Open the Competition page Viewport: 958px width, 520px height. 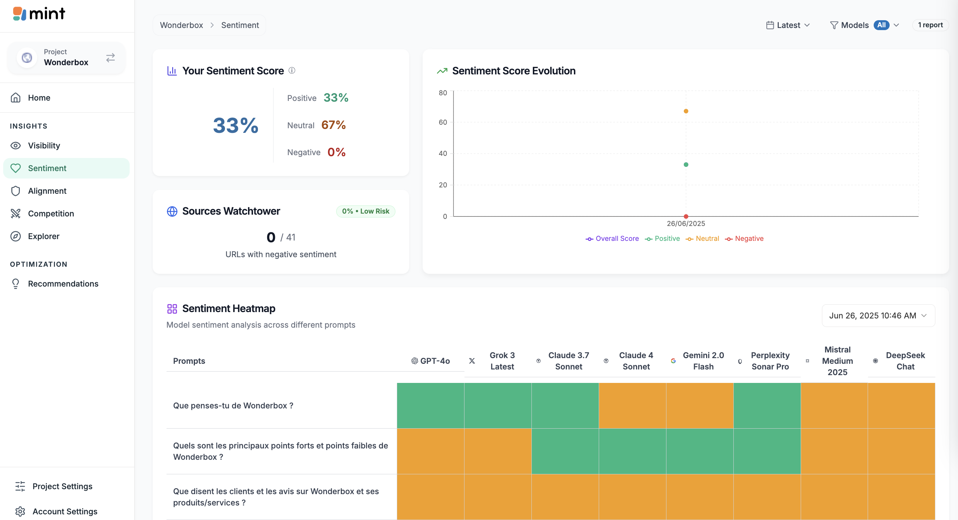click(x=67, y=213)
